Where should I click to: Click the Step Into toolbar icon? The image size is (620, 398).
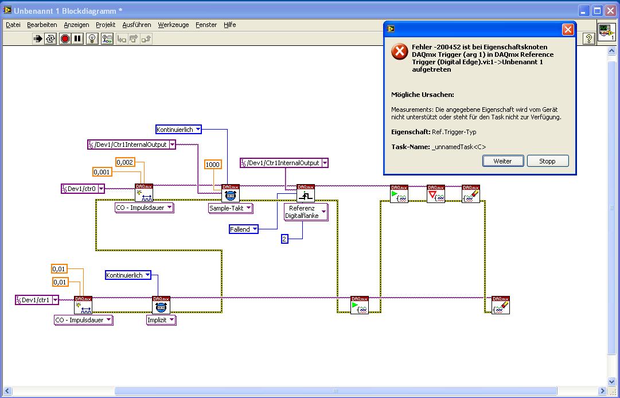click(x=122, y=39)
